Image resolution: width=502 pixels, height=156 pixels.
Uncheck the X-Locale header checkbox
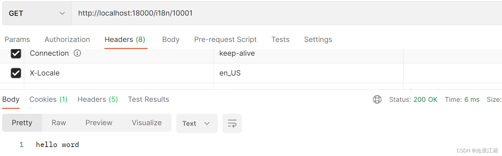click(x=16, y=73)
